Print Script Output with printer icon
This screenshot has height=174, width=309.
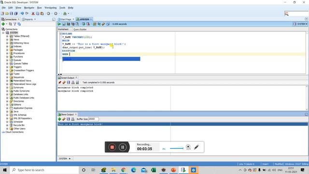73,82
